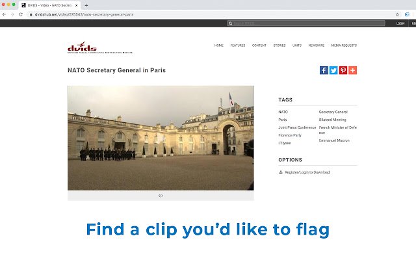Open the STORIES menu
The image size is (416, 260).
(279, 45)
